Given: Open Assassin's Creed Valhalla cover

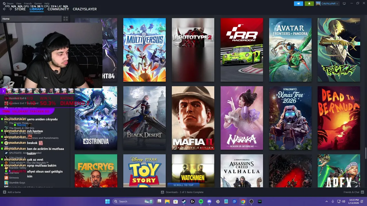Looking at the screenshot, I should click(x=242, y=171).
